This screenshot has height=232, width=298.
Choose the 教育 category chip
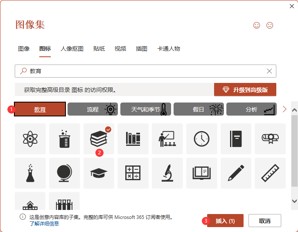pos(40,109)
